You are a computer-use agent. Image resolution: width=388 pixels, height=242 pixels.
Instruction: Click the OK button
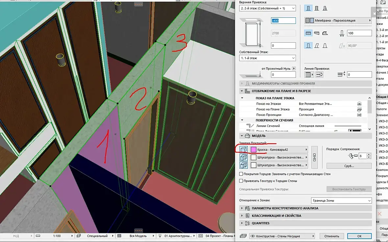(359, 236)
